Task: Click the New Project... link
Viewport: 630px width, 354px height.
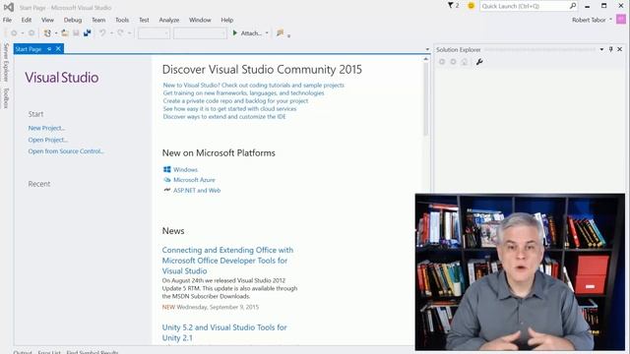Action: (x=46, y=128)
